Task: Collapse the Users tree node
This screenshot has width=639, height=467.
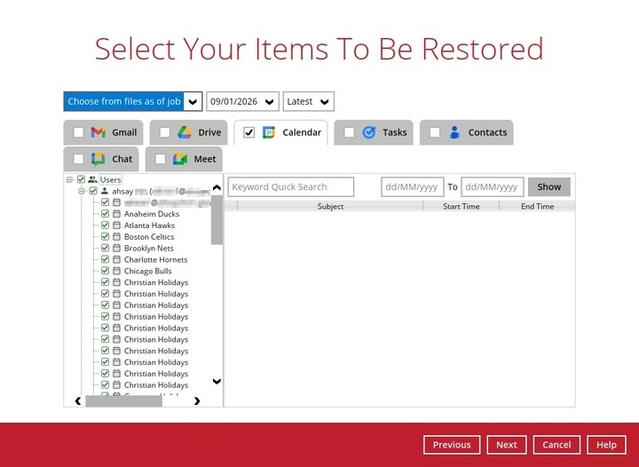Action: click(69, 179)
